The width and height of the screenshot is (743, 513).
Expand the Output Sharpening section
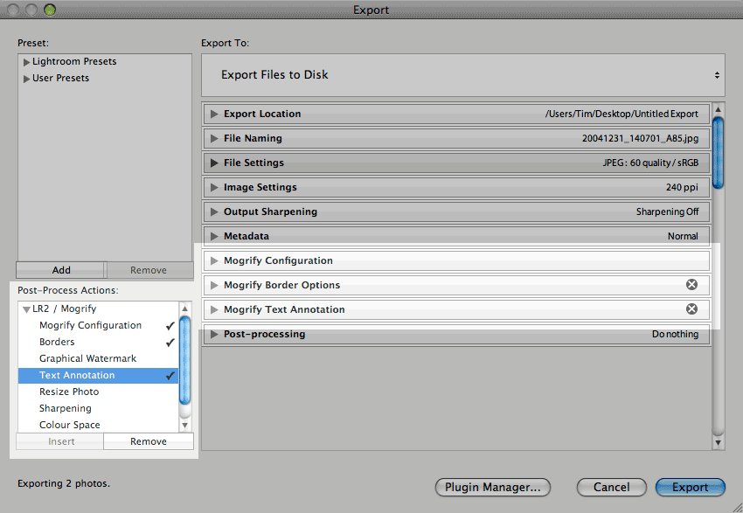(x=214, y=211)
